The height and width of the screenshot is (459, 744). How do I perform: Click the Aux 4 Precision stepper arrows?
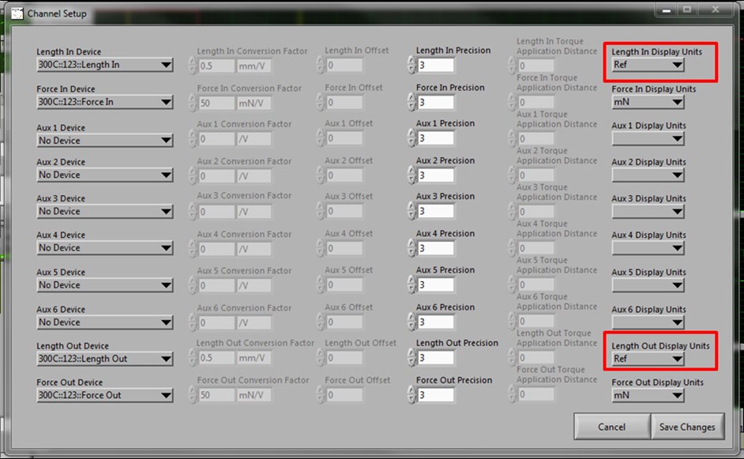(x=411, y=248)
